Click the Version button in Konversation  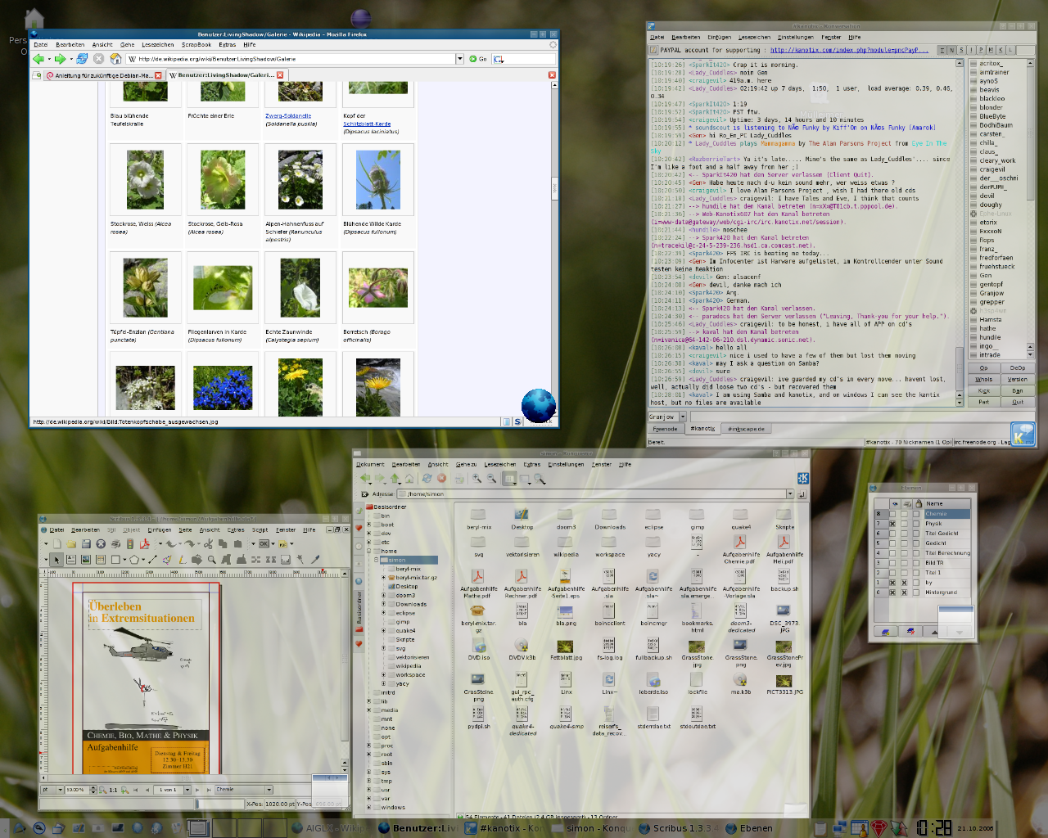pyautogui.click(x=1017, y=379)
